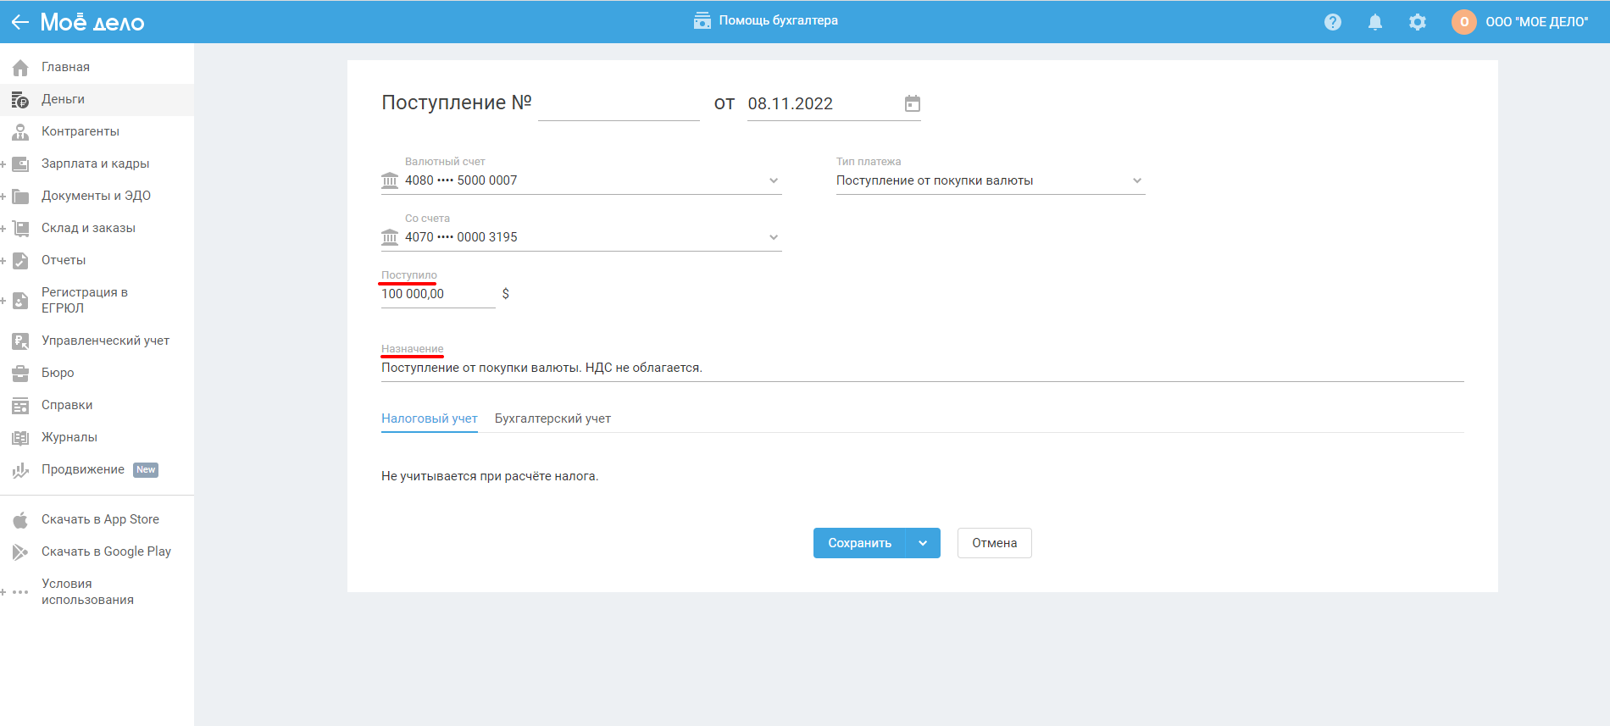Image resolution: width=1610 pixels, height=726 pixels.
Task: Expand the Со счета account dropdown
Action: 773,237
